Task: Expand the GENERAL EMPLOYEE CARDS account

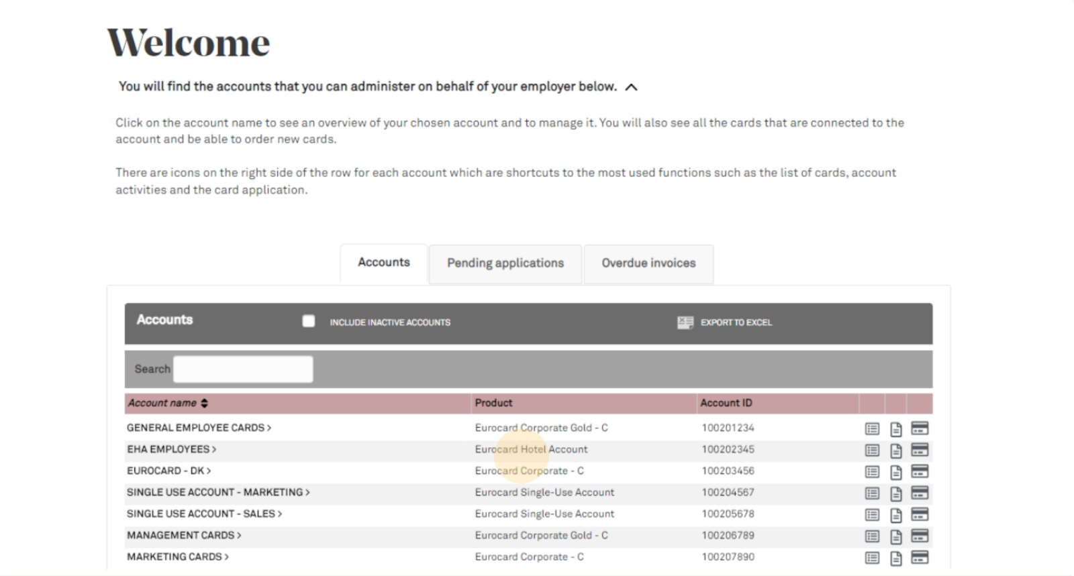Action: [199, 428]
